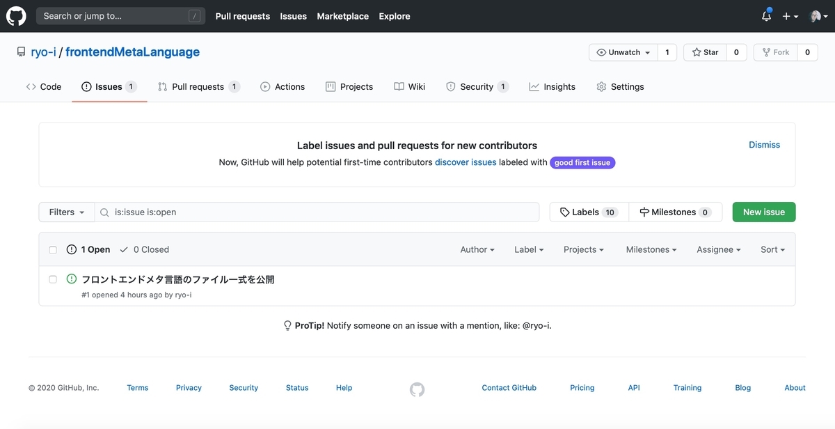The width and height of the screenshot is (835, 429).
Task: Expand the Assignee filter dropdown
Action: [x=719, y=249]
